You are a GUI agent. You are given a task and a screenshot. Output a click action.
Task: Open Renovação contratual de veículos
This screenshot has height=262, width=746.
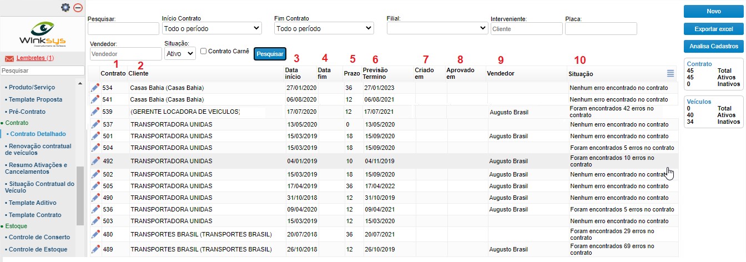pyautogui.click(x=40, y=149)
